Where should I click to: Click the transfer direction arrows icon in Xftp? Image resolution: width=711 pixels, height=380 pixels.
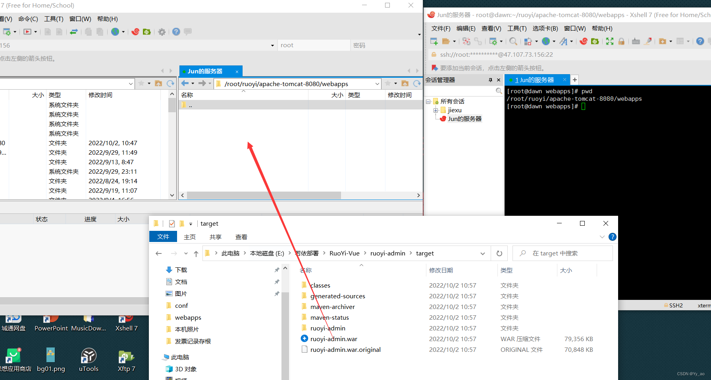pyautogui.click(x=74, y=32)
